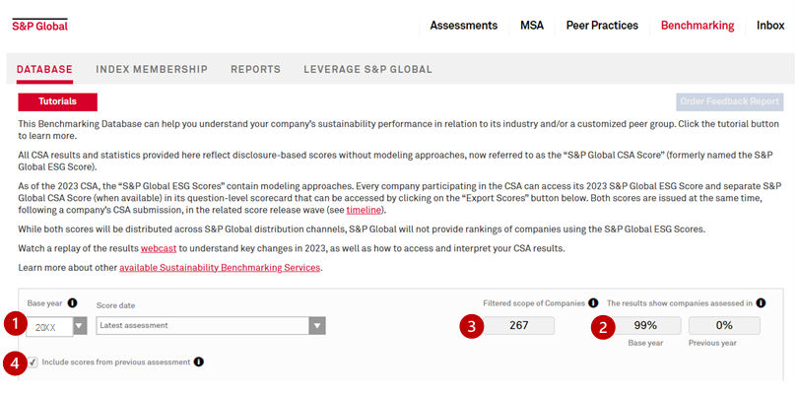Toggle Include scores from previous assessment checkbox
The width and height of the screenshot is (798, 394).
click(33, 362)
